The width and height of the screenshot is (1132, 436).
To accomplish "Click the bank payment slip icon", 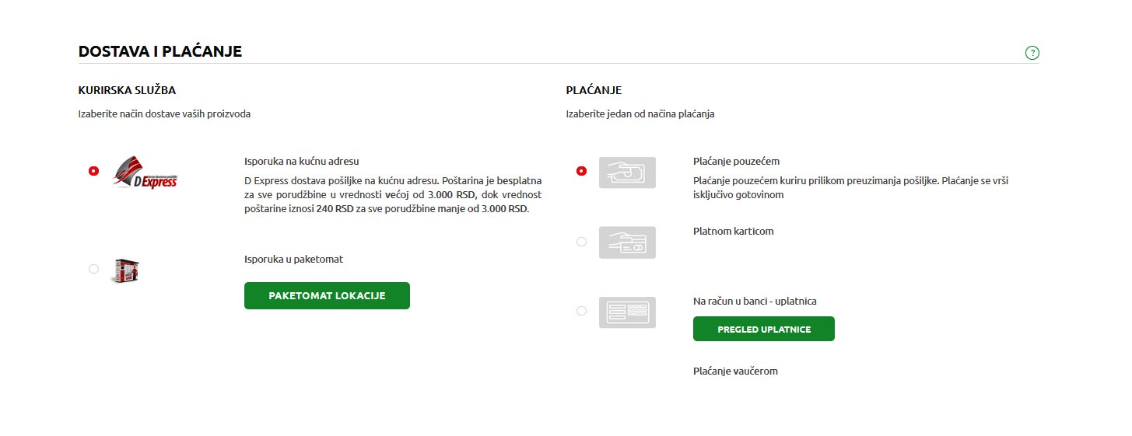I will (627, 312).
